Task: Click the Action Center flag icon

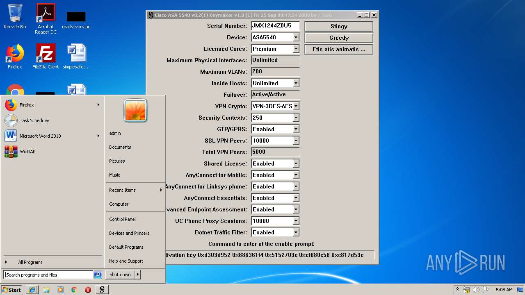Action: (486, 290)
